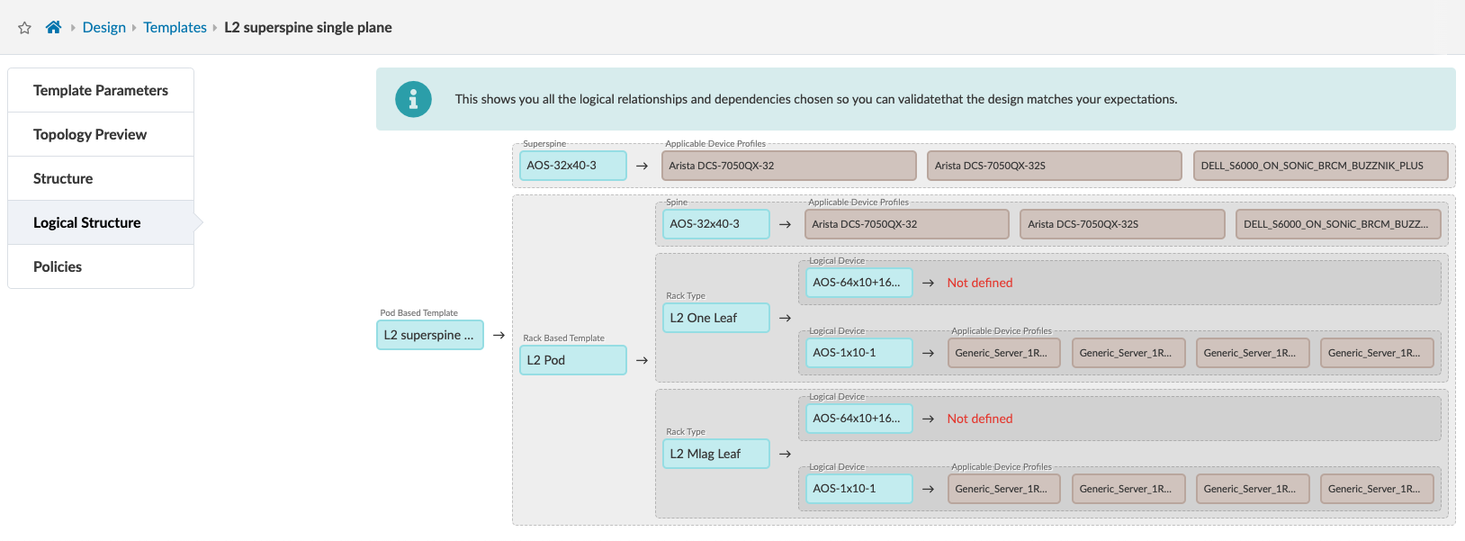Select the L2 Pod rack based template

[x=572, y=360]
